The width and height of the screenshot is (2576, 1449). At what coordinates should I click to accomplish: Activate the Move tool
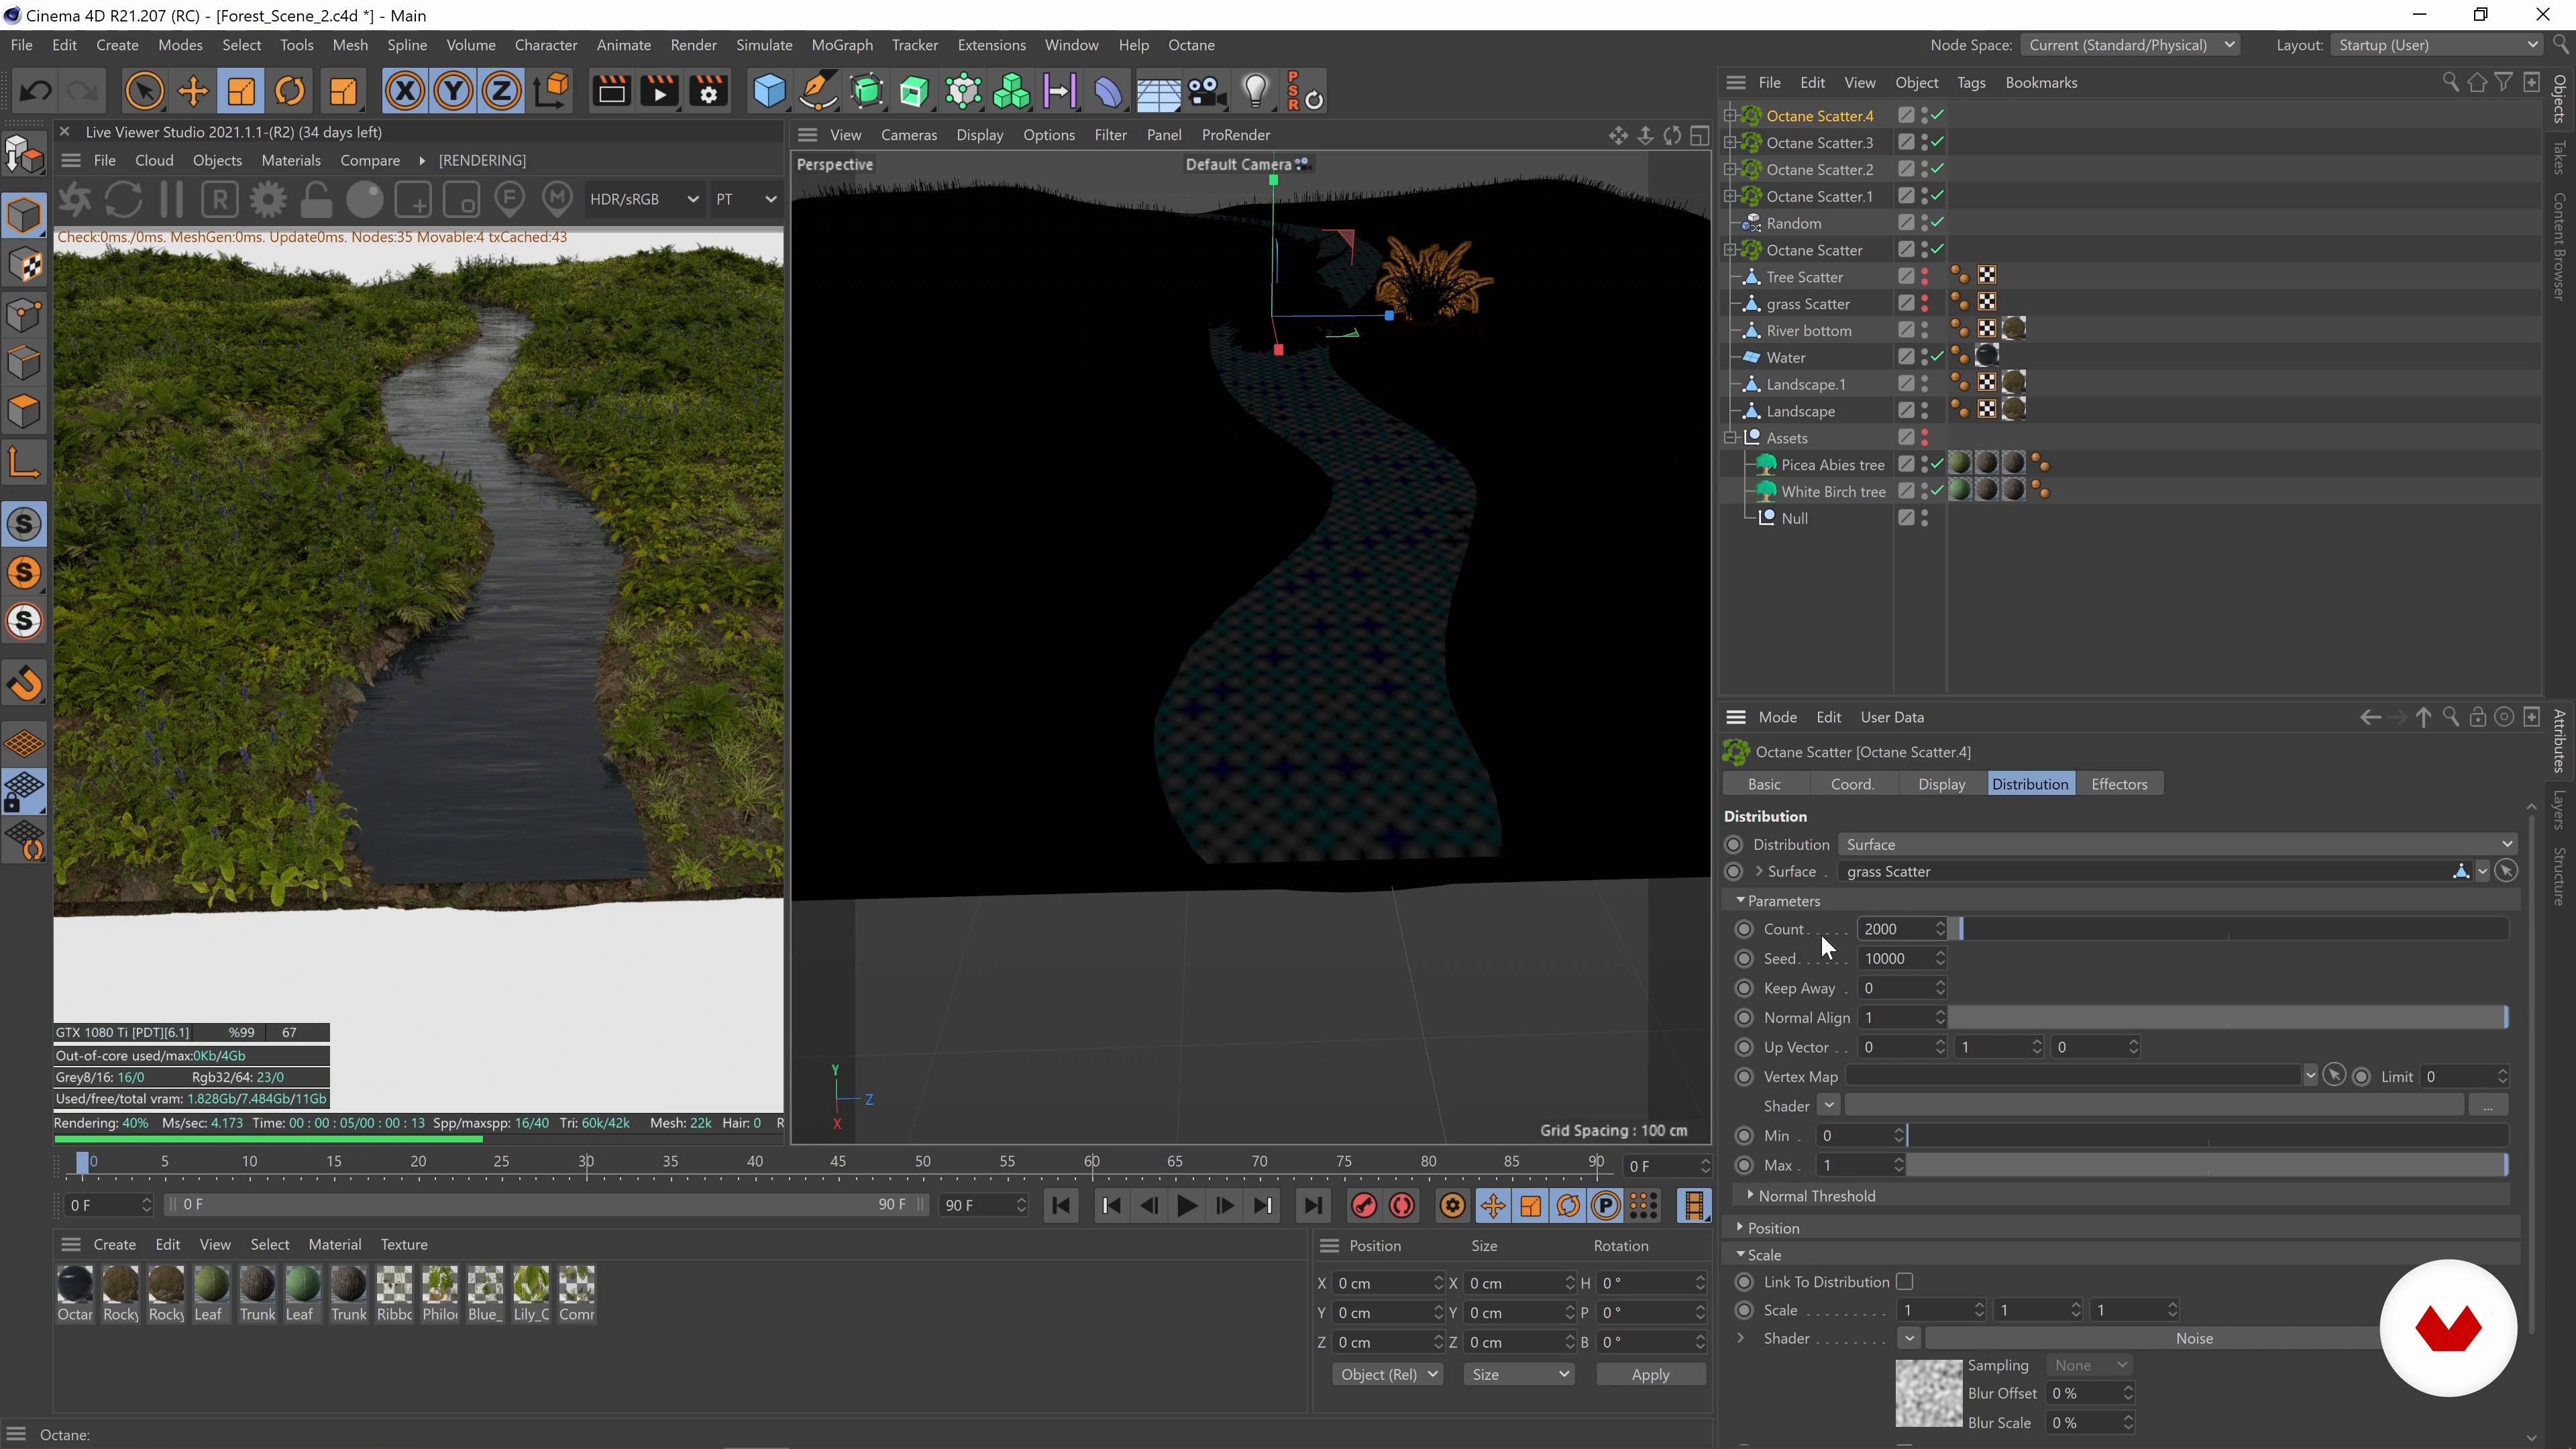click(x=193, y=92)
